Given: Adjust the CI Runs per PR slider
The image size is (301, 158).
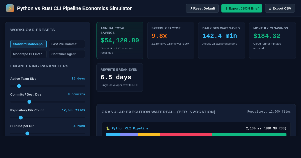Looking at the screenshot, I should click(x=48, y=133).
